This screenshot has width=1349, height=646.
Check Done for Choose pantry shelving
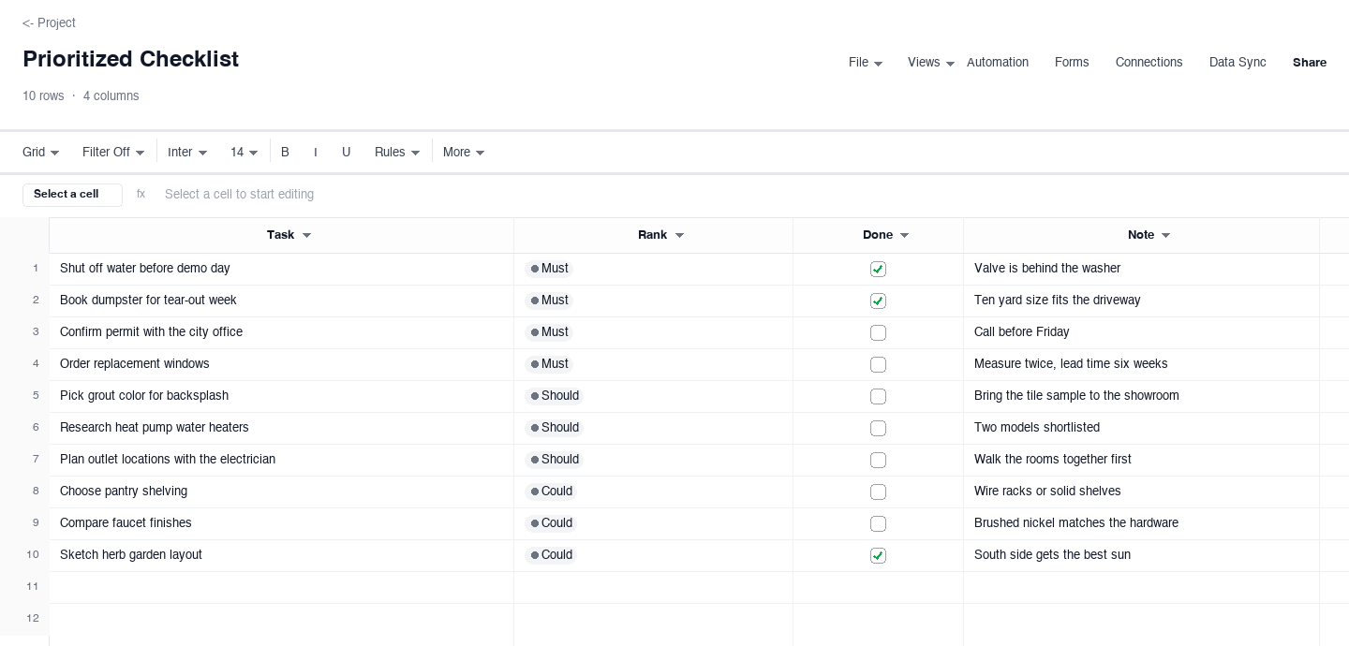(878, 492)
